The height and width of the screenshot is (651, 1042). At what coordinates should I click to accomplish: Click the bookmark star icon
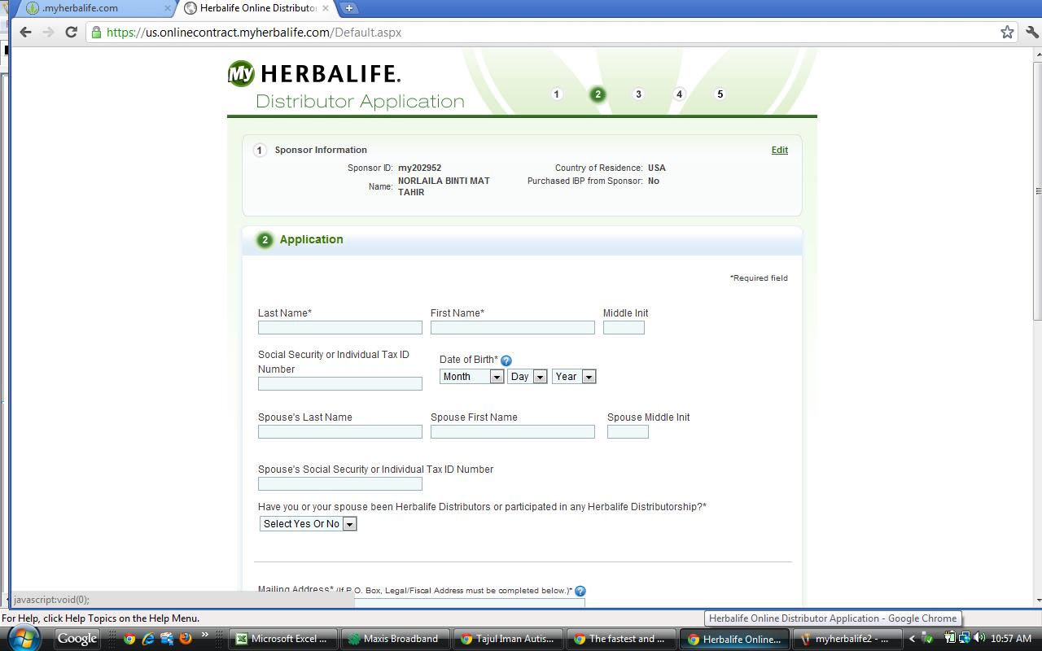pyautogui.click(x=1007, y=33)
